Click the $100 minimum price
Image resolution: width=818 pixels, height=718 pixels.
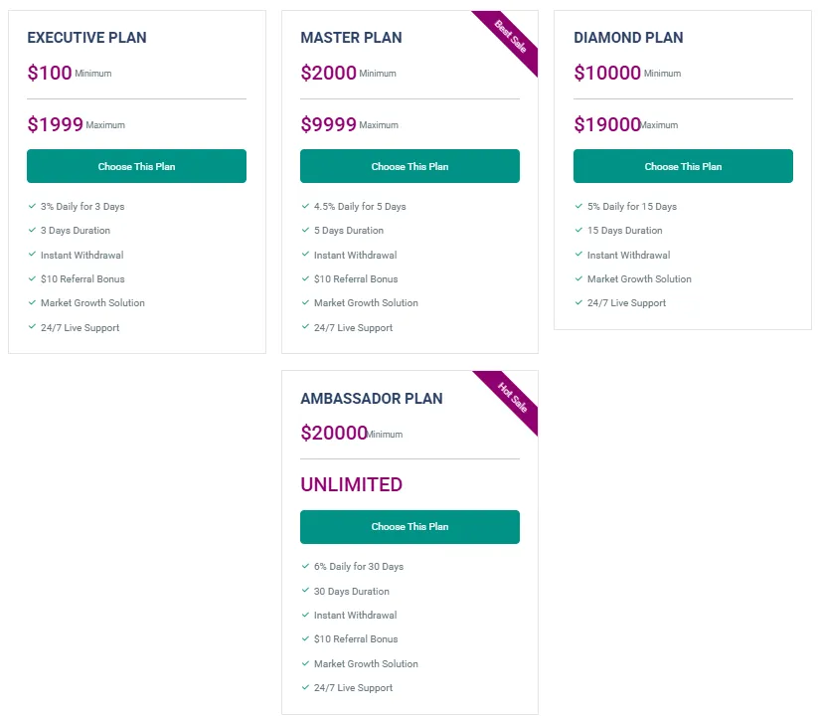pyautogui.click(x=50, y=73)
